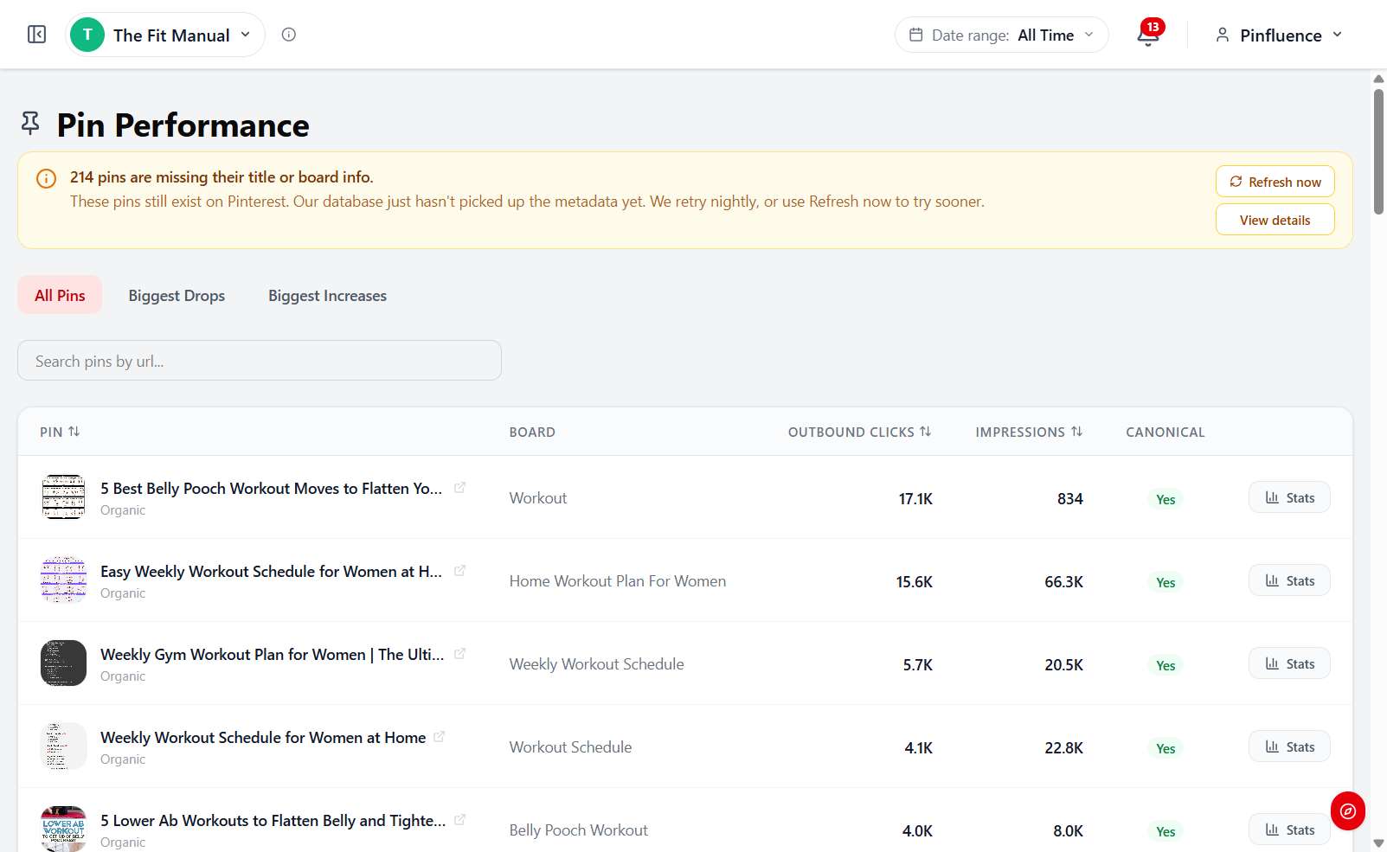1387x852 pixels.
Task: Click the CANONICAL column header
Action: pos(1165,432)
